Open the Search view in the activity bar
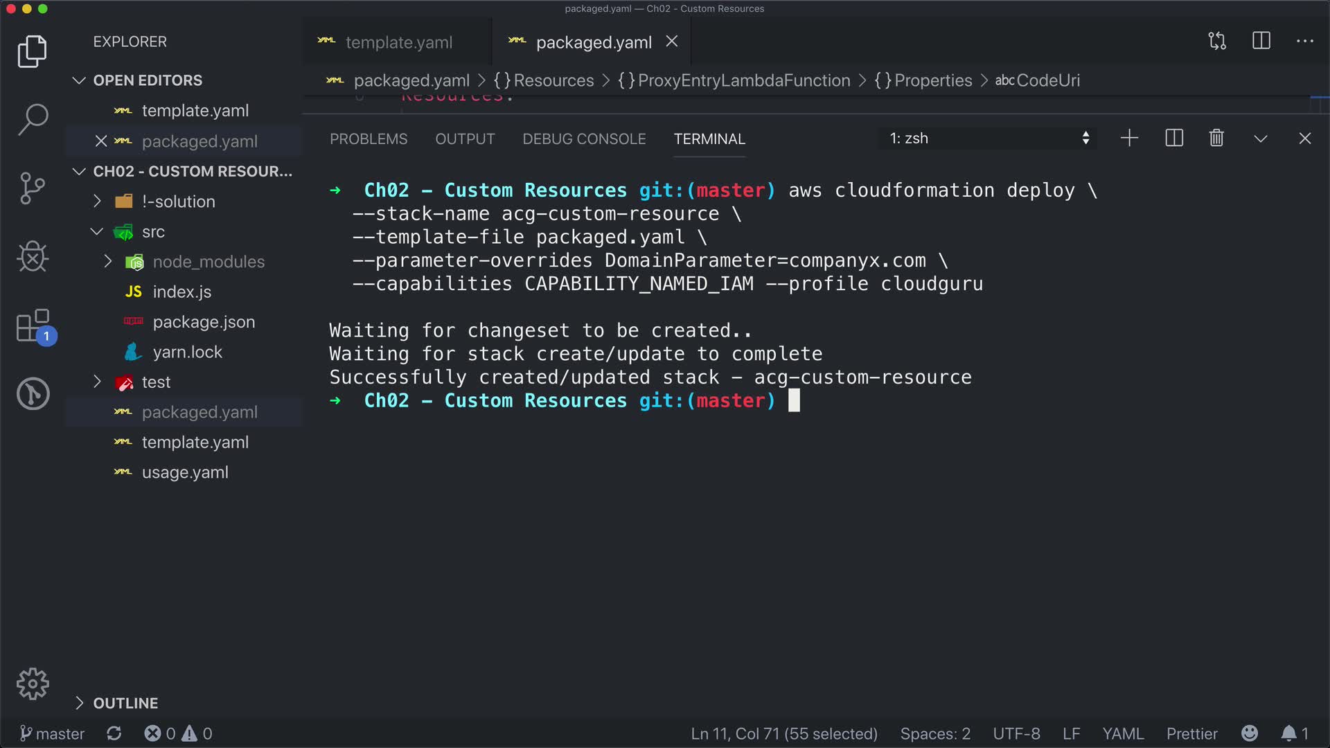 33,119
